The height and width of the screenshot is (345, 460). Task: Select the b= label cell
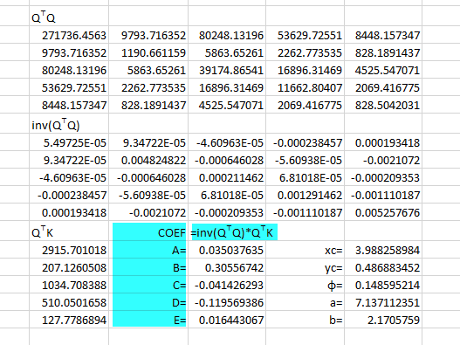[x=306, y=320]
